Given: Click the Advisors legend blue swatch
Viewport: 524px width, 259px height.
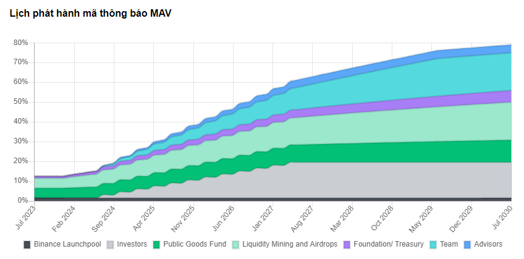Looking at the screenshot, I should point(468,245).
